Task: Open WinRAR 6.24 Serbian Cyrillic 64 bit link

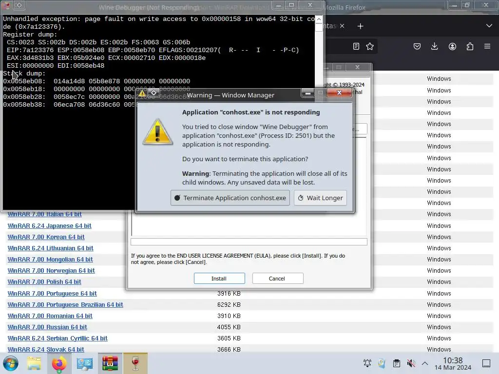Action: [58, 338]
